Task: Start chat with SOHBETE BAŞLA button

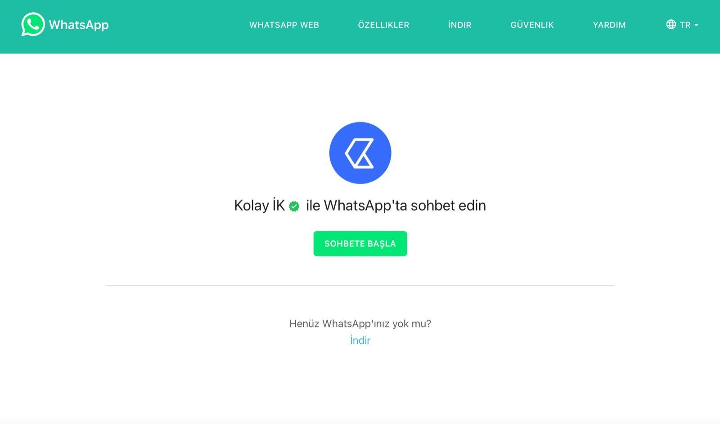Action: point(360,244)
